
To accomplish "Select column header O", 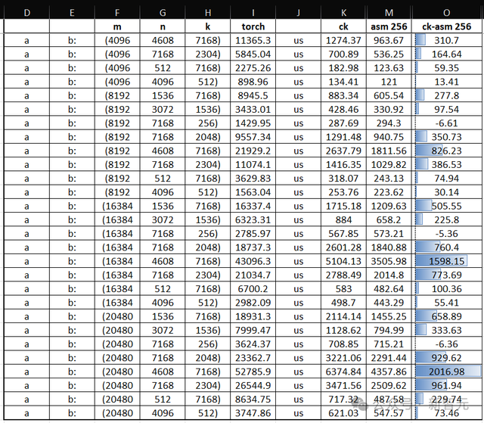I will 447,13.
